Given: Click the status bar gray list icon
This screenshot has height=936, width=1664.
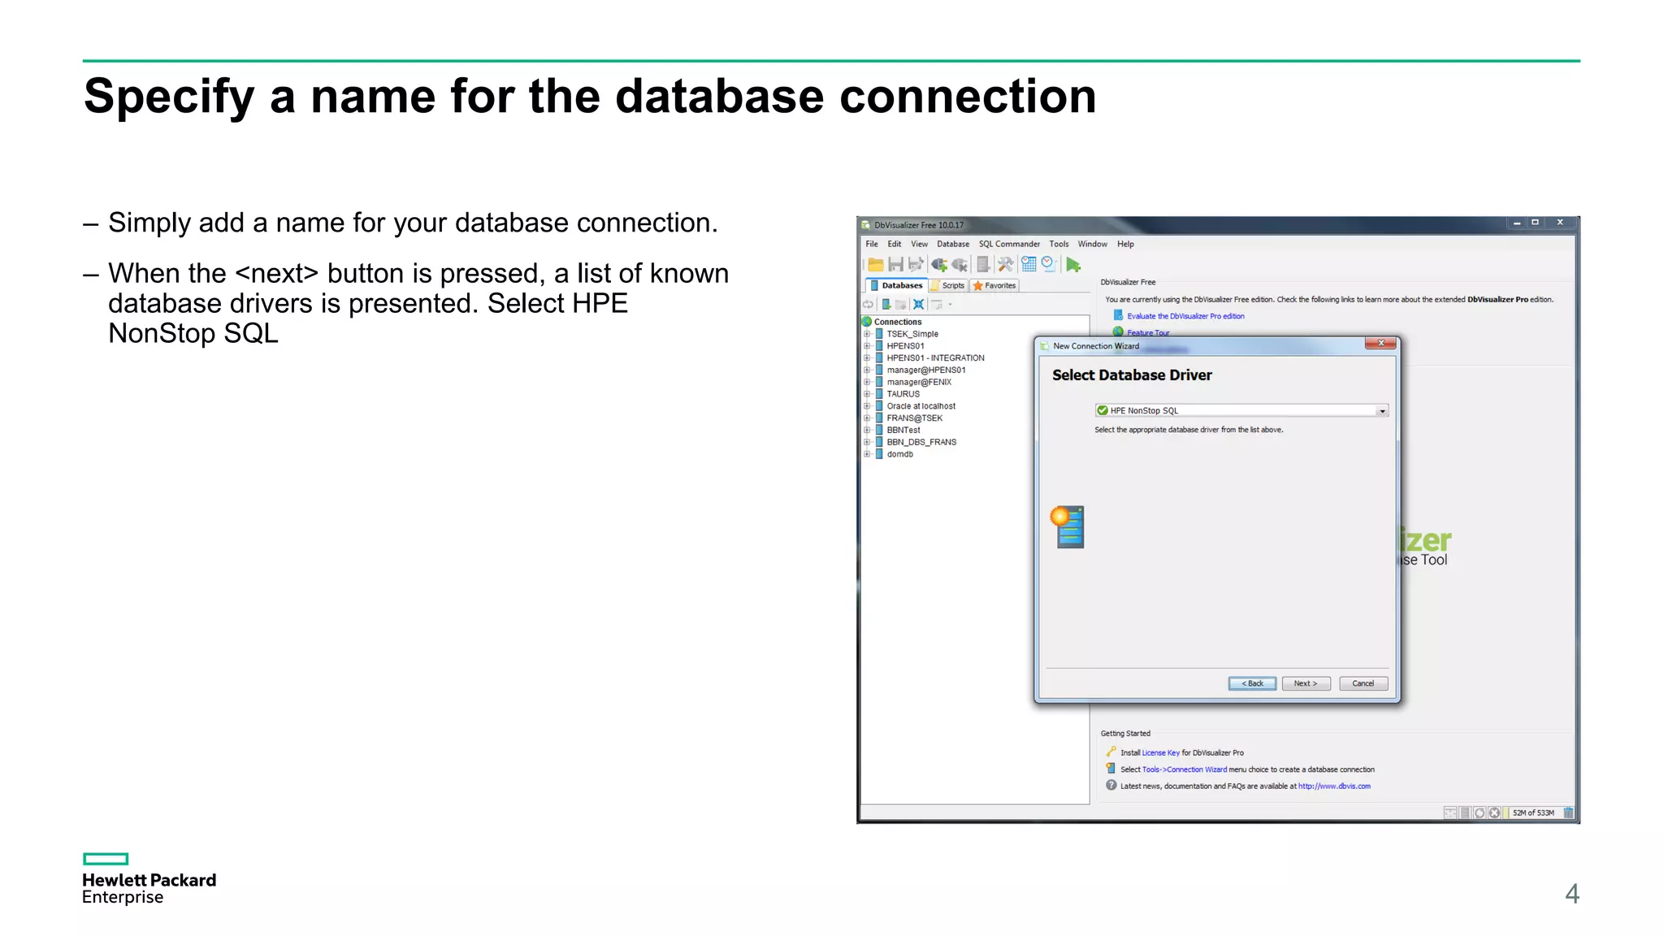Looking at the screenshot, I should pos(1465,812).
